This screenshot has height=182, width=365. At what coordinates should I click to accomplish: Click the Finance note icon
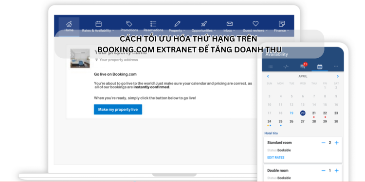click(x=282, y=24)
